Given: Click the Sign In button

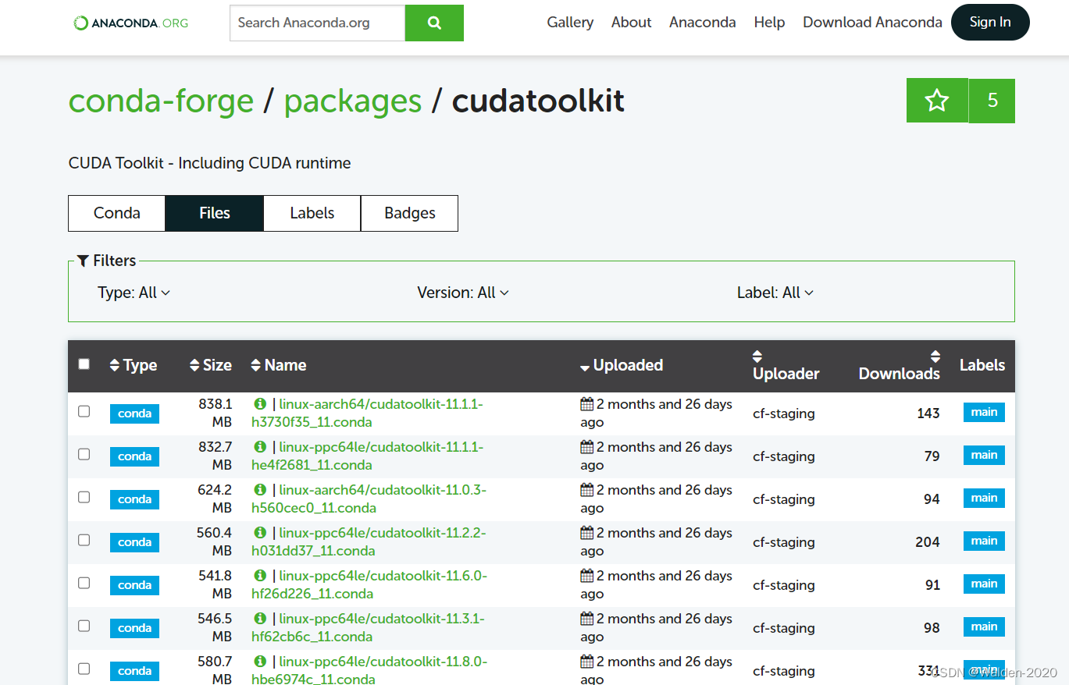Looking at the screenshot, I should 990,23.
